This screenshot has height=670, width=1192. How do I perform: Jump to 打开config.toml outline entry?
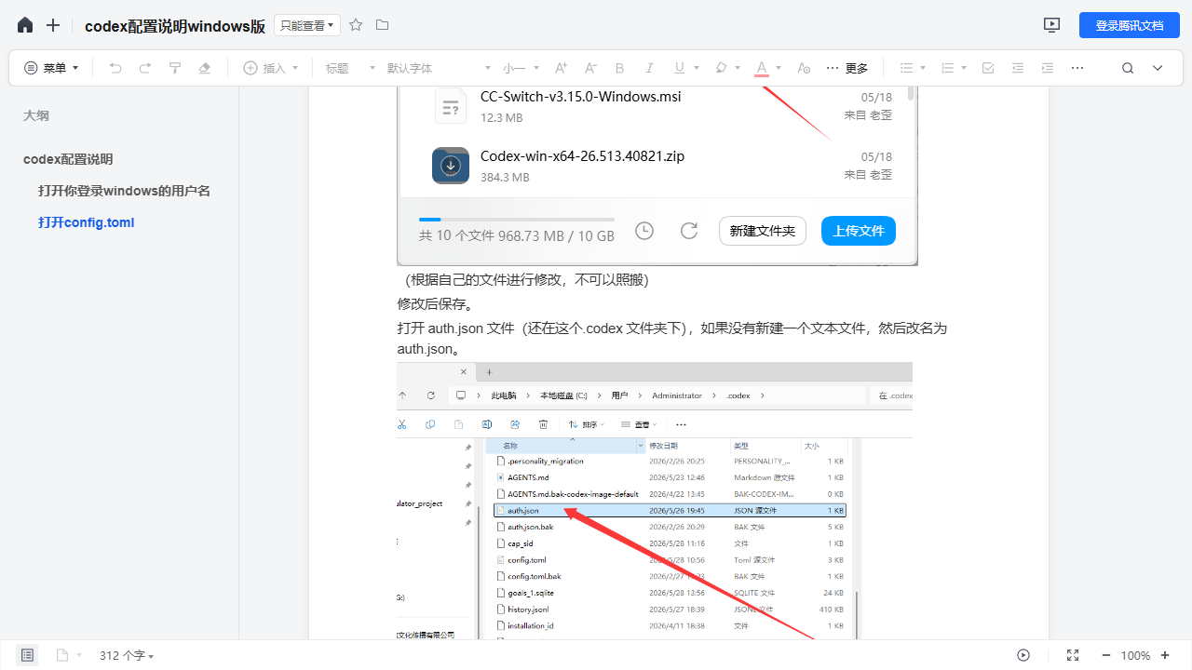[87, 222]
